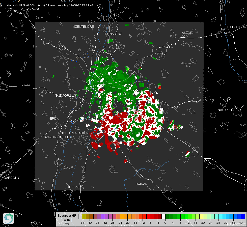Click the HATVAN town label

pos(233,27)
